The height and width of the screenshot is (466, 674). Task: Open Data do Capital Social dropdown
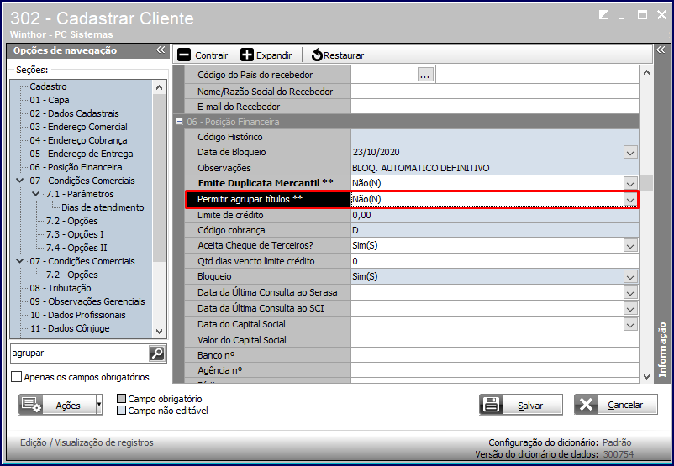pos(630,325)
